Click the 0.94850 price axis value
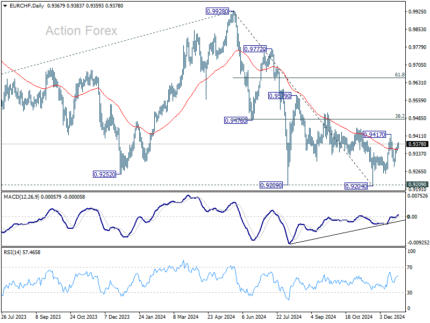This screenshot has width=430, height=323. point(418,118)
